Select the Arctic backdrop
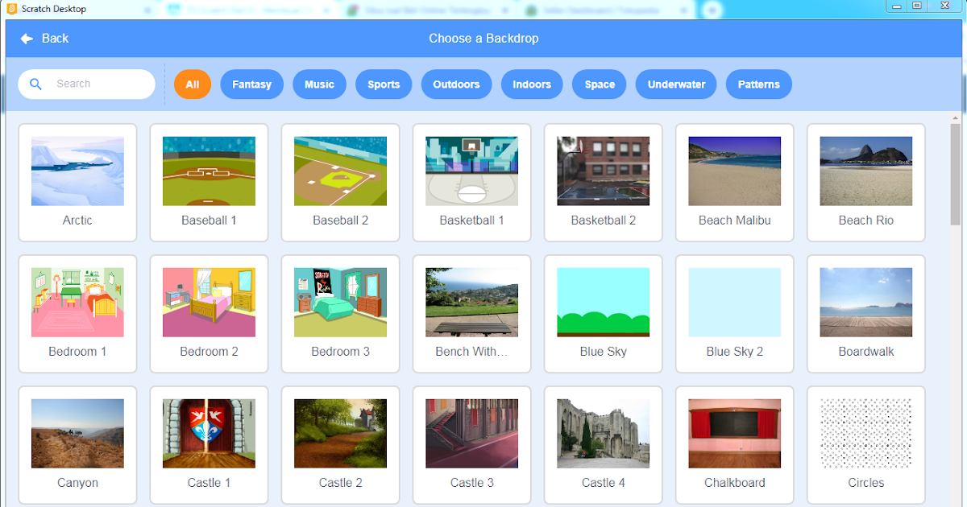 coord(77,171)
